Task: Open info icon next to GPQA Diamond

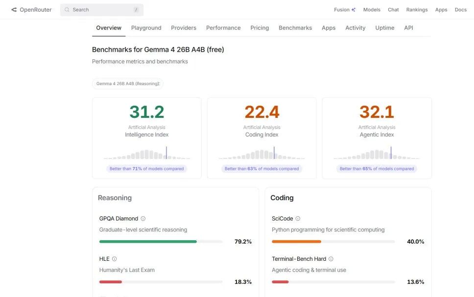Action: [x=143, y=218]
